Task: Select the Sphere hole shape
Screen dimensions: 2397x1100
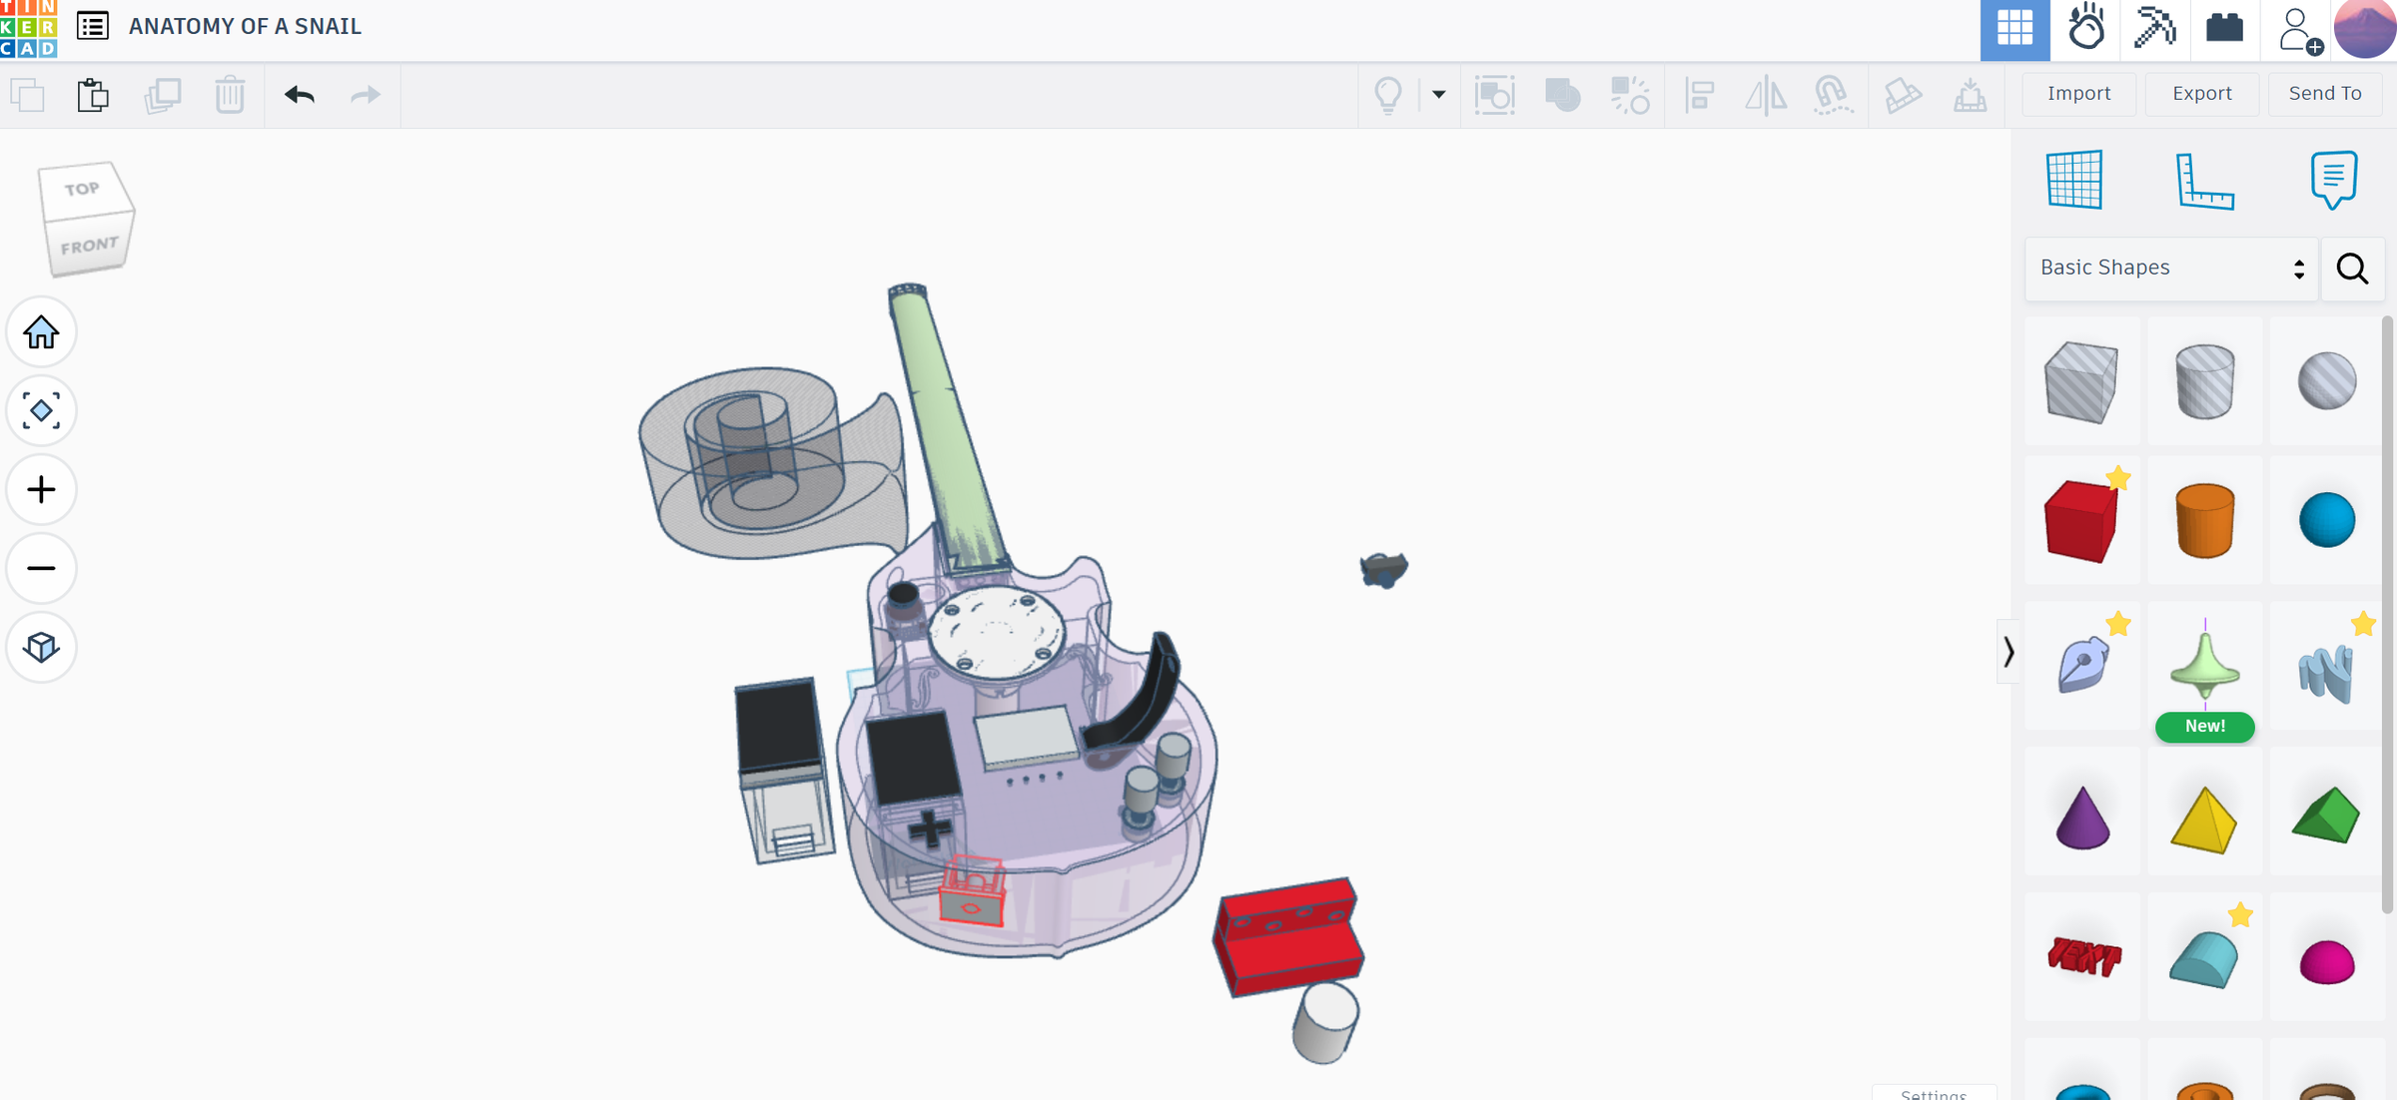Action: point(2327,381)
